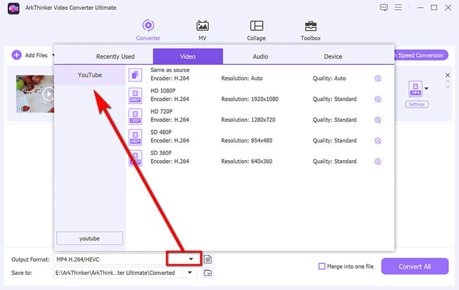Open the Toolbox module
This screenshot has height=290, width=459.
coord(310,30)
